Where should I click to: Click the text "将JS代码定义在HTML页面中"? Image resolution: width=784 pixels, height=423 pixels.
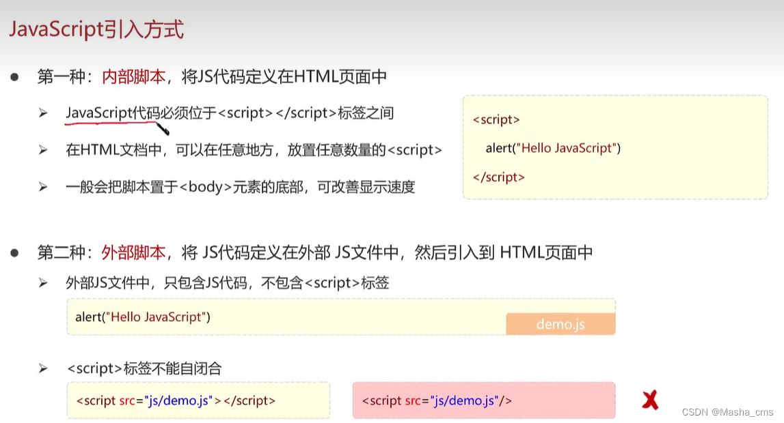(x=284, y=77)
